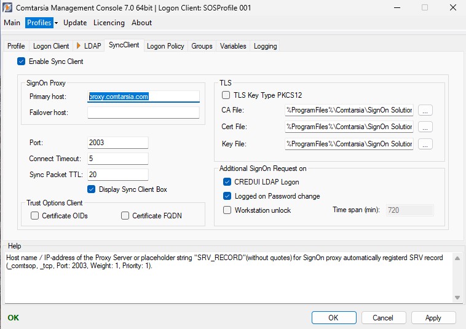The height and width of the screenshot is (329, 466).
Task: Toggle the Workstation unlock option
Action: [227, 210]
